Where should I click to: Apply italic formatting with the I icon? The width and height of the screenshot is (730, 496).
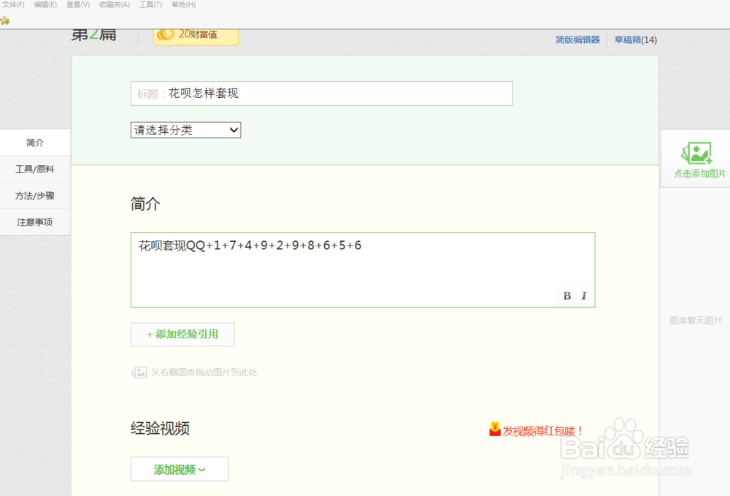(583, 295)
